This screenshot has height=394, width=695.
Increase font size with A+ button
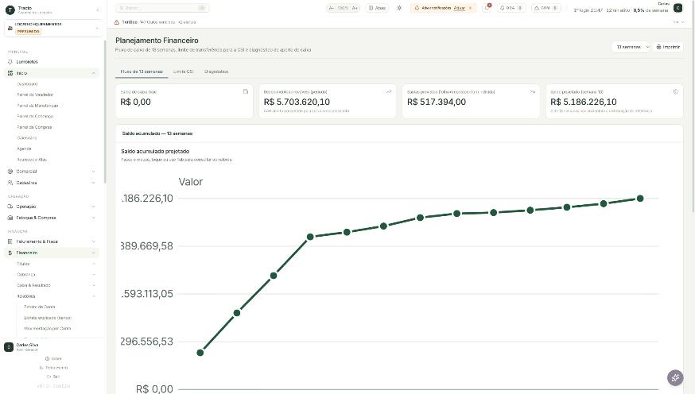coord(355,8)
